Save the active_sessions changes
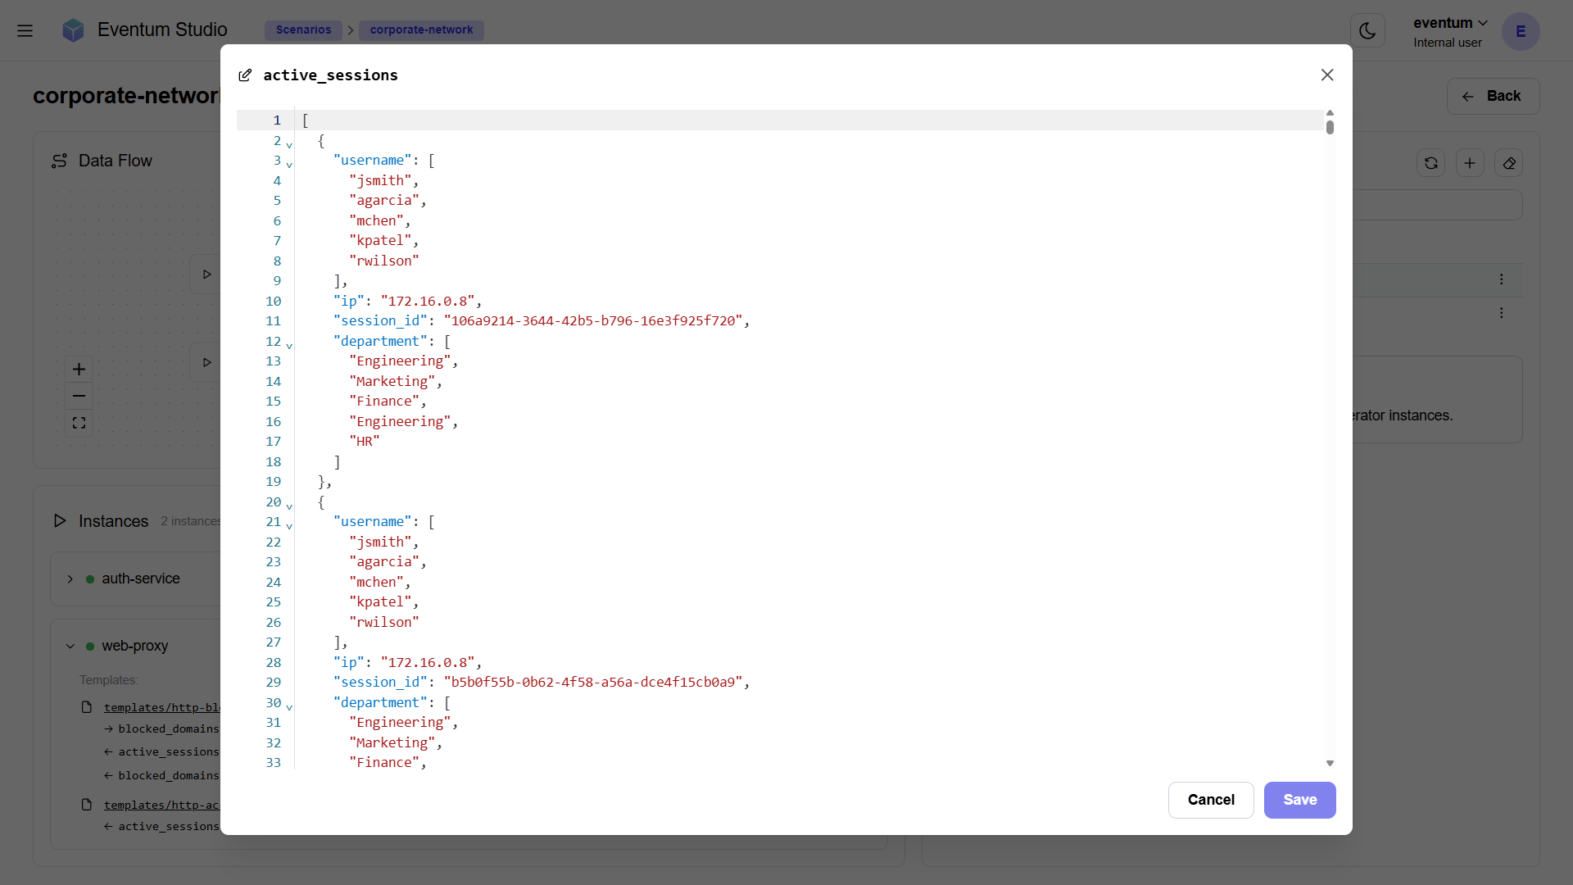Viewport: 1573px width, 885px height. (x=1299, y=800)
